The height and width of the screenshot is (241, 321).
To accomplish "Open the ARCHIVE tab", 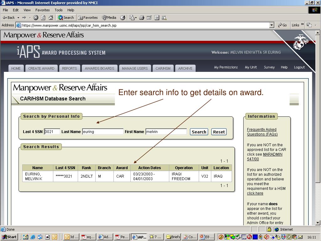I will coord(185,68).
